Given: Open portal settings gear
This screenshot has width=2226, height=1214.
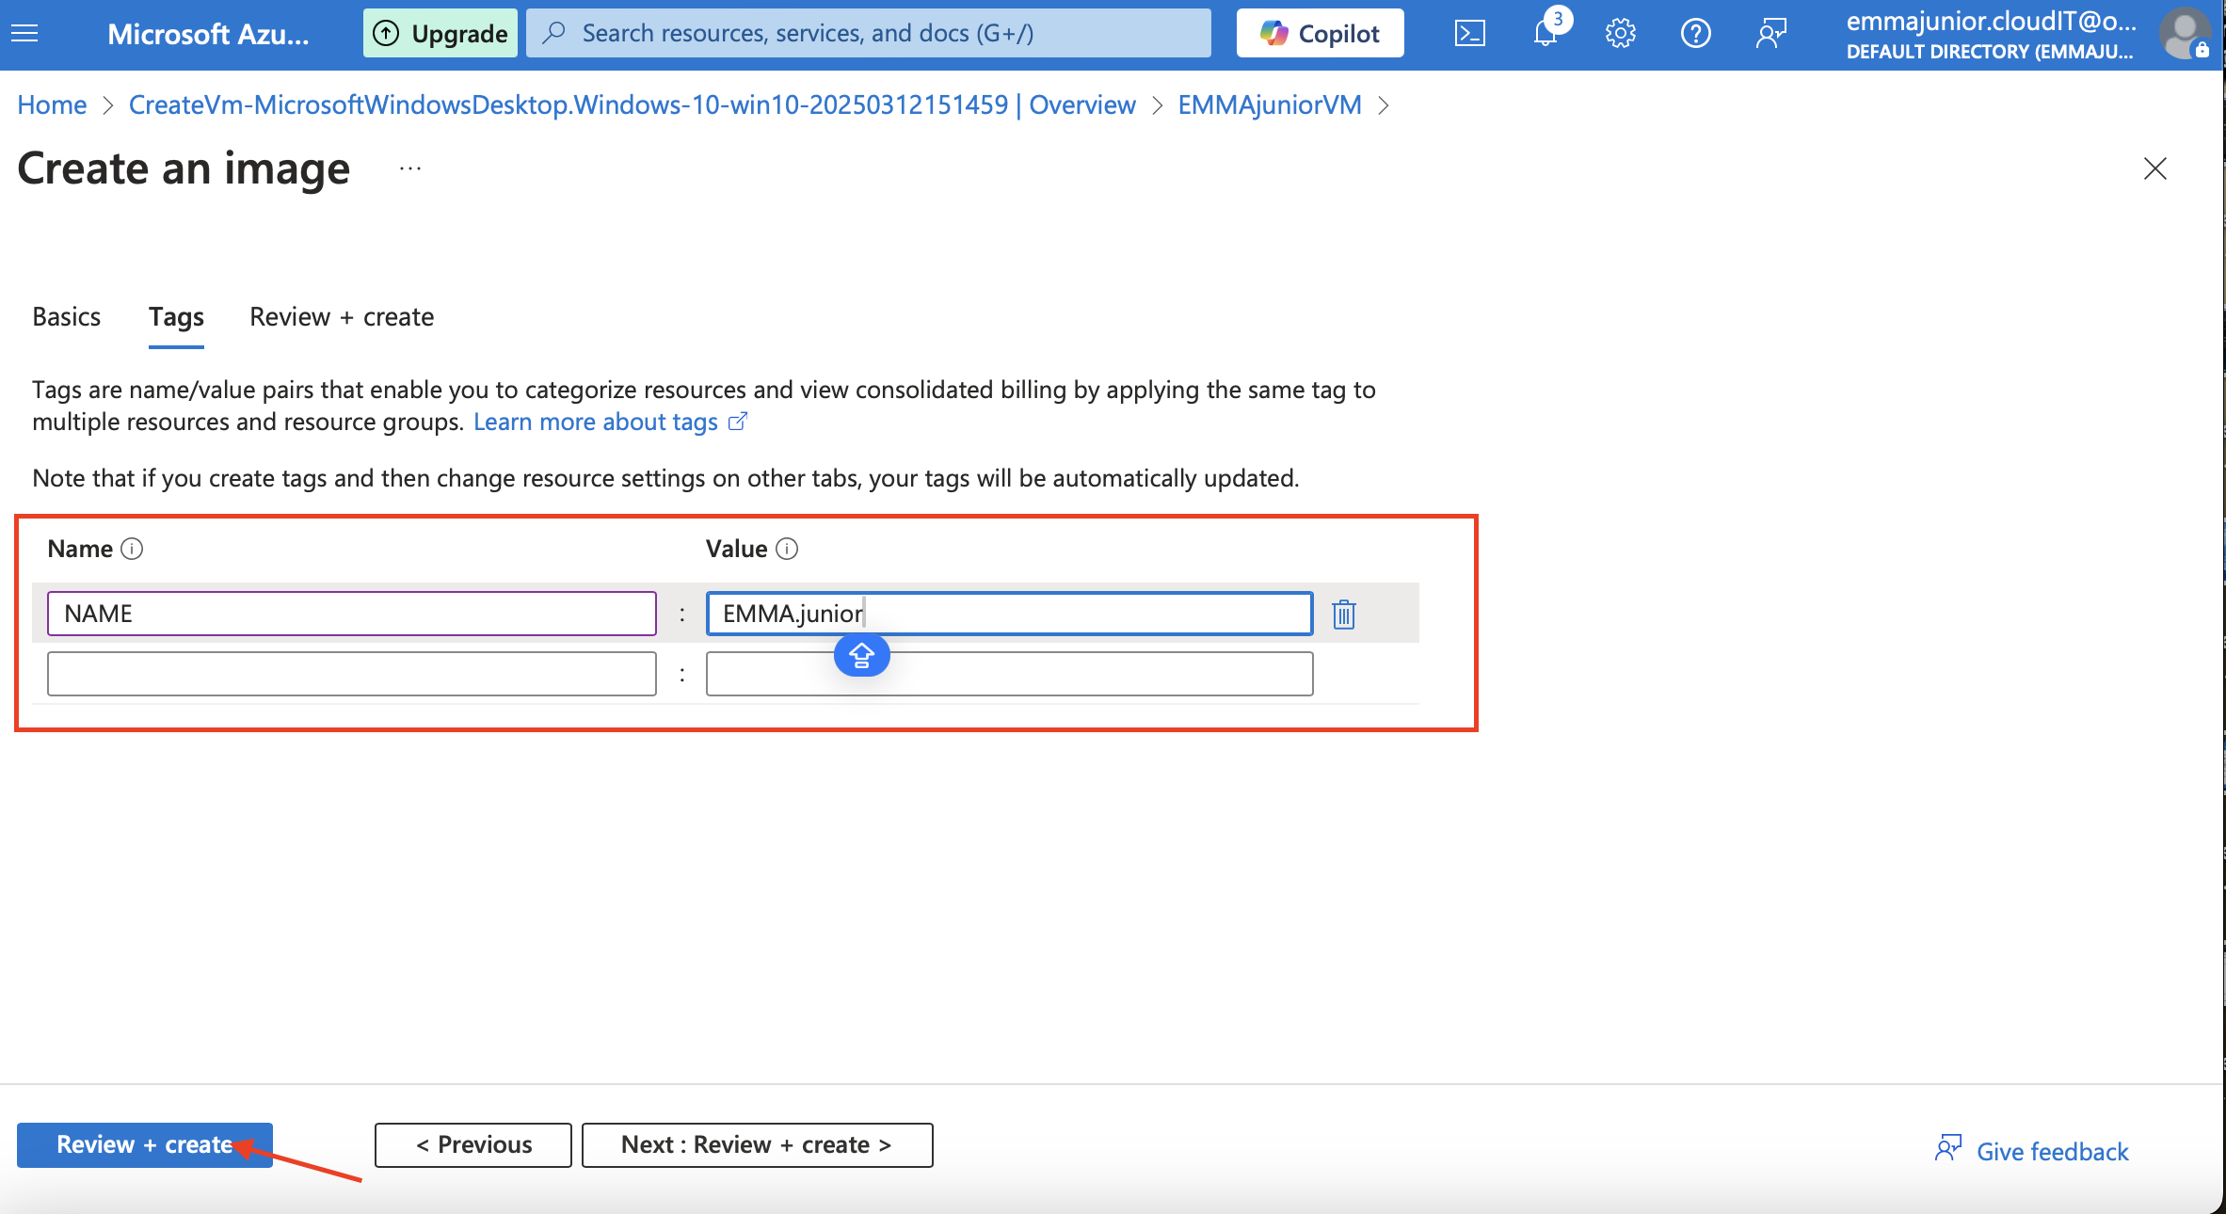Looking at the screenshot, I should (x=1620, y=34).
